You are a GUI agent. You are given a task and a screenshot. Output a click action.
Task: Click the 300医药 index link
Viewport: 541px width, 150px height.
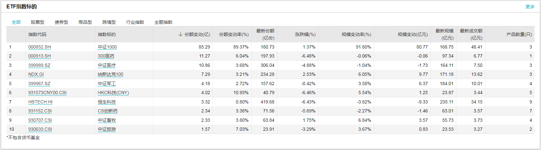tap(106, 56)
